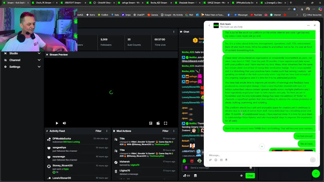Image resolution: width=324 pixels, height=182 pixels.
Task: Toggle theater mode in stream preview
Action: [158, 123]
